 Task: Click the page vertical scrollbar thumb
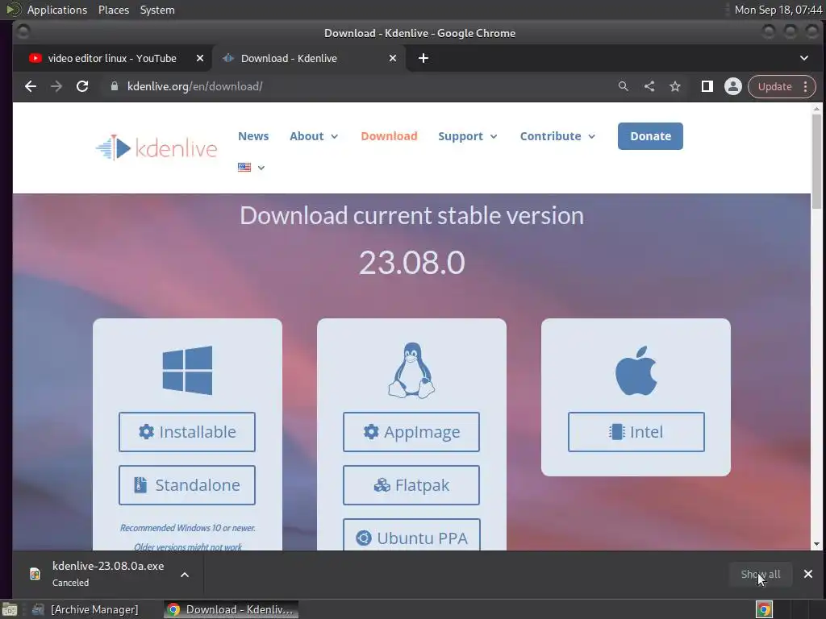pyautogui.click(x=816, y=161)
